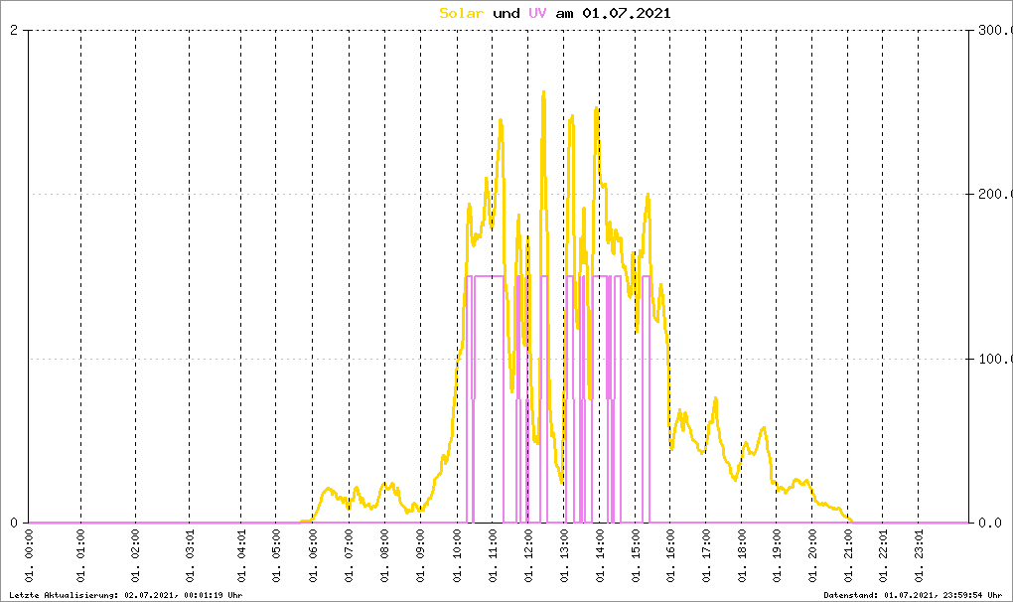Click the left axis label '0'

coord(14,523)
